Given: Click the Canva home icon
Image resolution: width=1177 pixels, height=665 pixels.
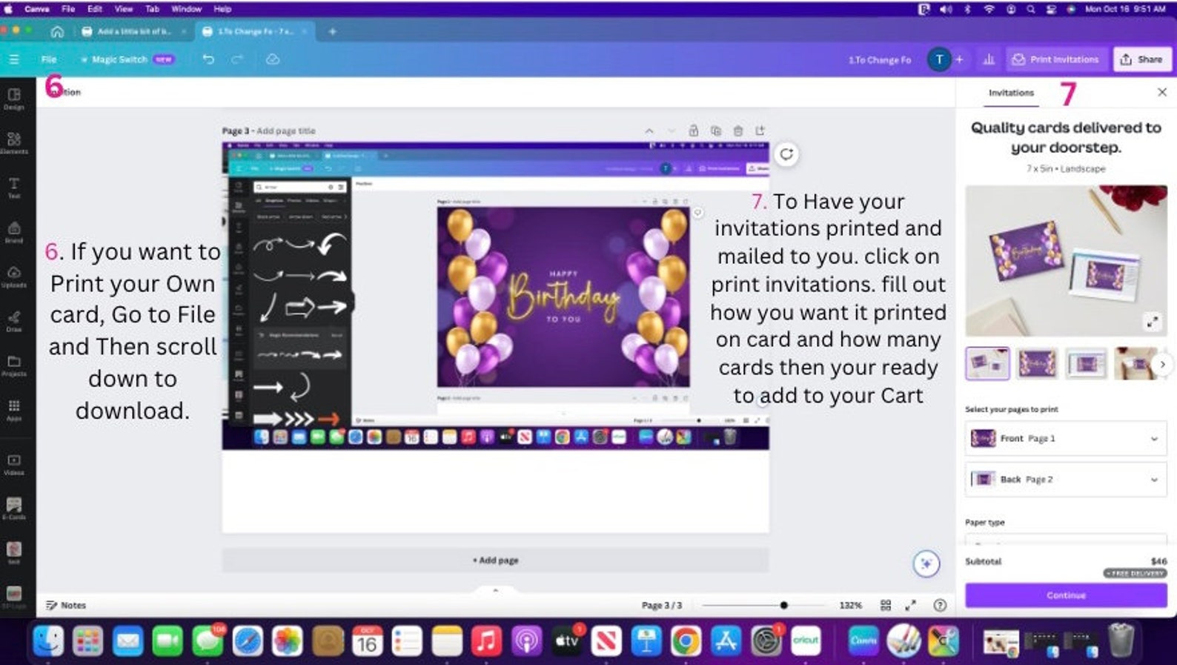Looking at the screenshot, I should pyautogui.click(x=57, y=31).
